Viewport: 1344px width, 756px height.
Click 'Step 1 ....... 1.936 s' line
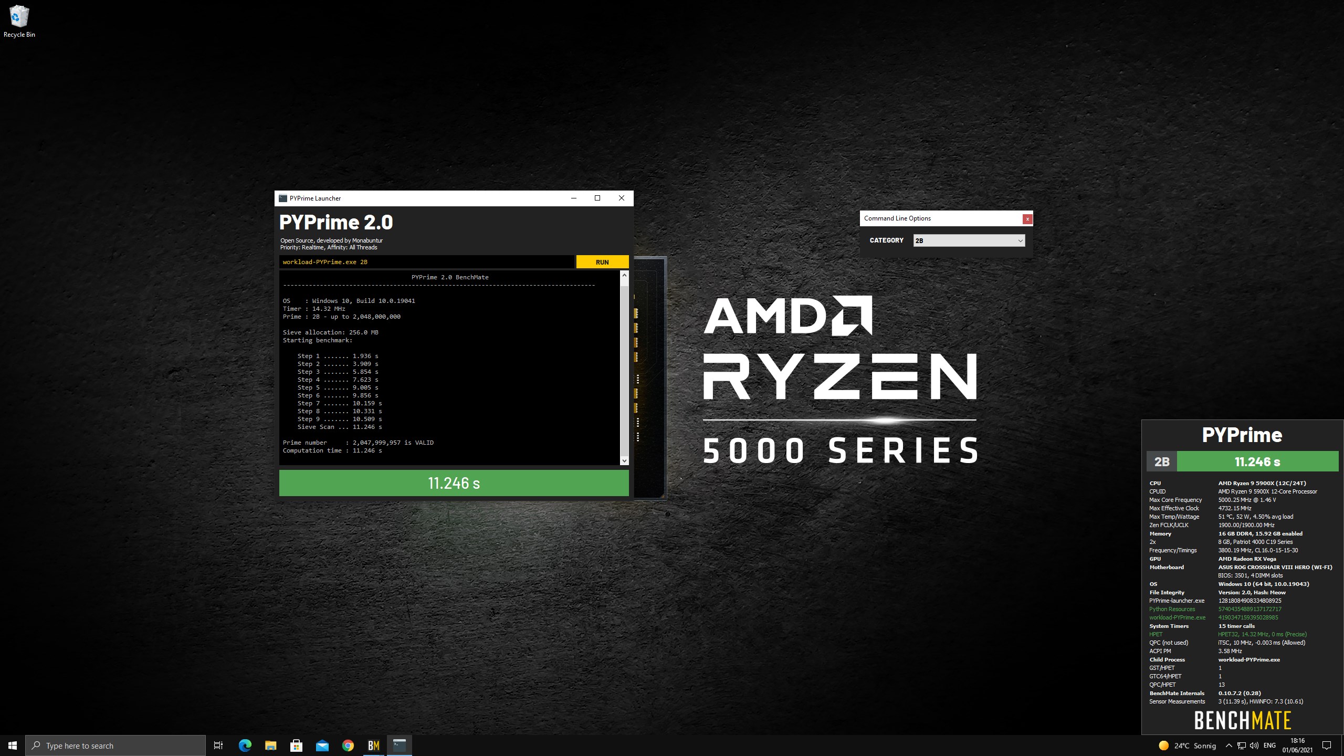338,356
